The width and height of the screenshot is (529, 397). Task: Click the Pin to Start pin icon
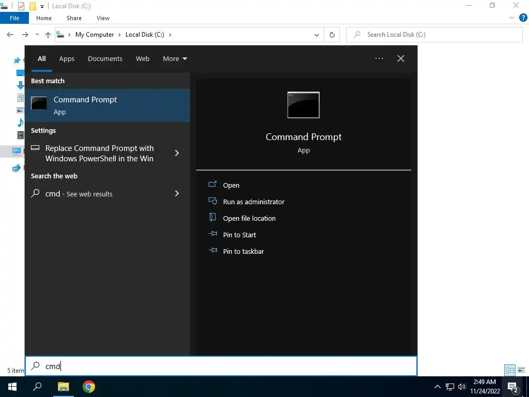212,234
